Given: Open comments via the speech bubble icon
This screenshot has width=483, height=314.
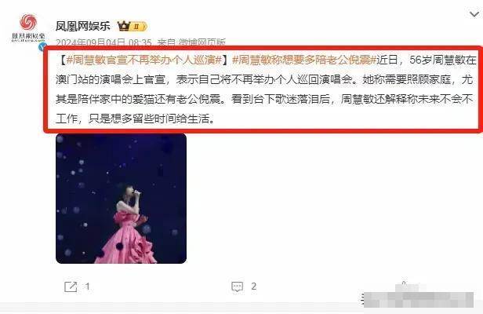Looking at the screenshot, I should point(237,287).
